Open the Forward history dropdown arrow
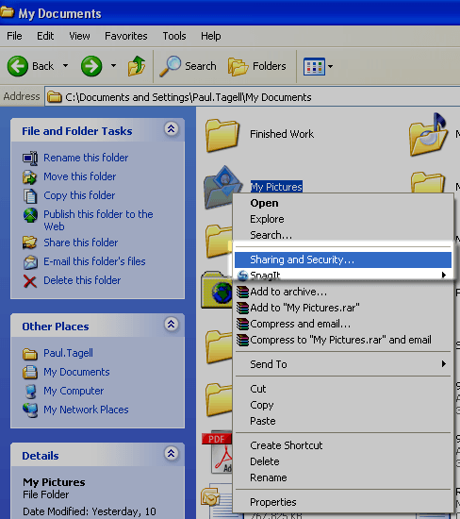 coord(113,65)
